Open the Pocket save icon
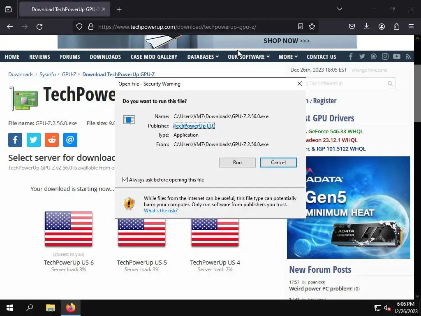The width and height of the screenshot is (421, 316). click(x=352, y=27)
